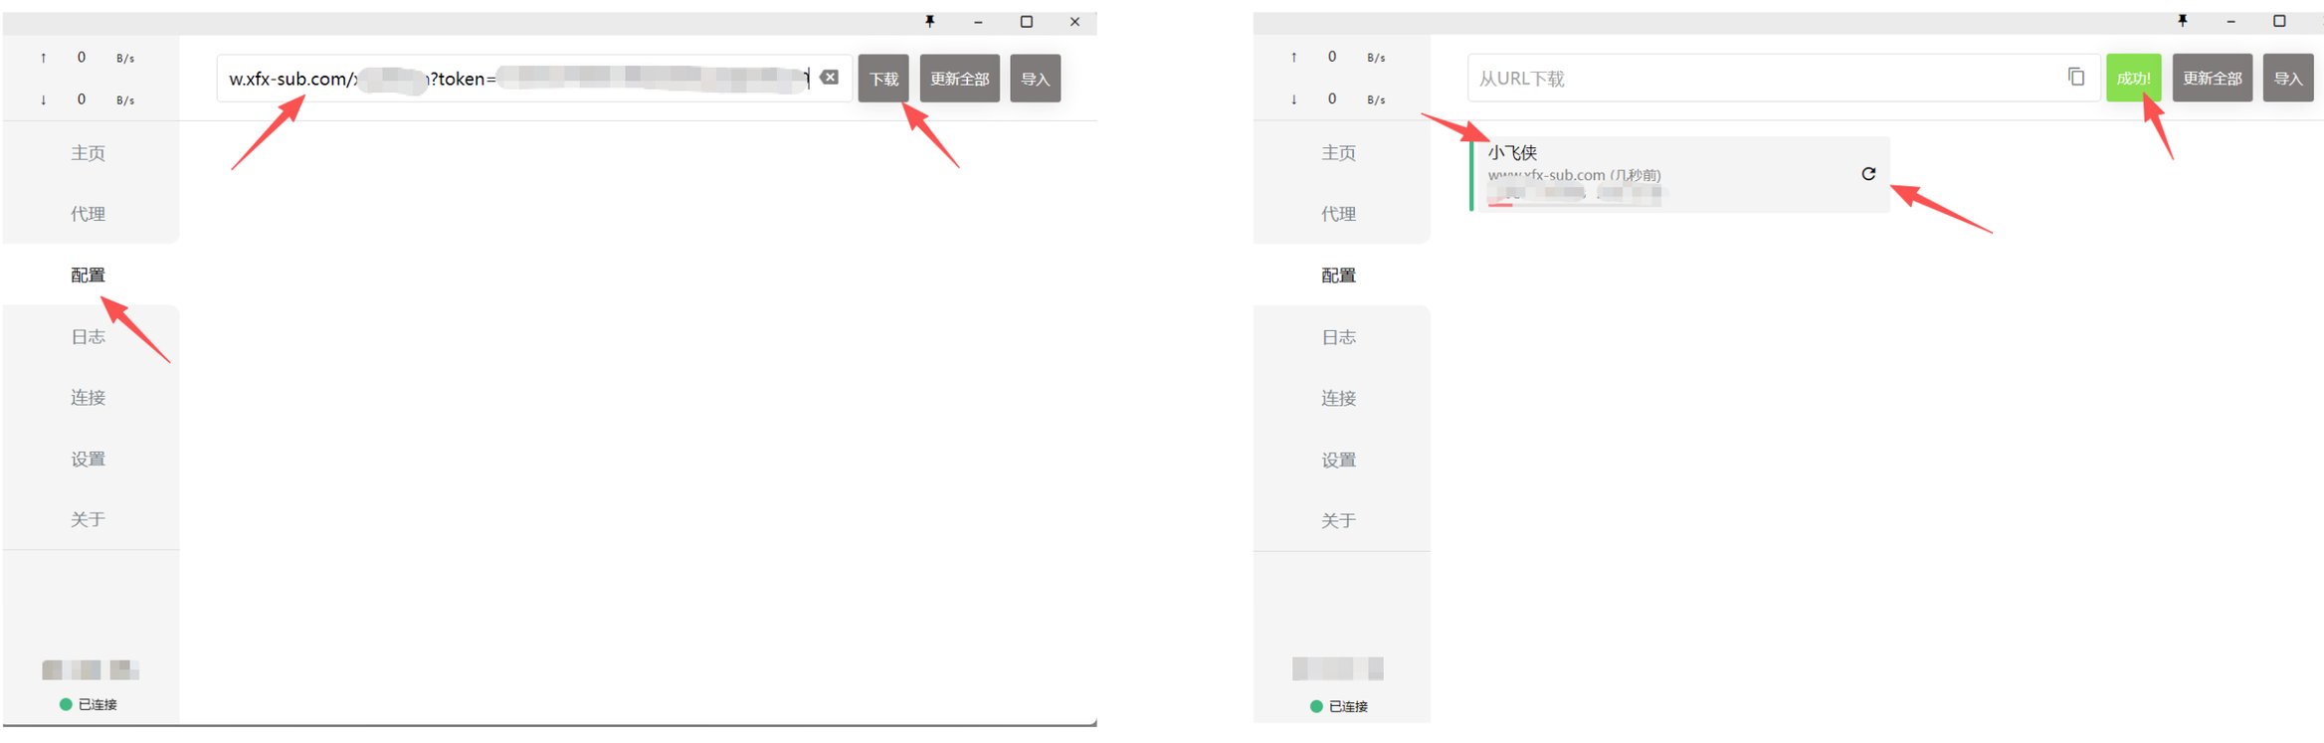Click into the xfx-sub.com token URL field
The width and height of the screenshot is (2324, 743).
point(517,79)
